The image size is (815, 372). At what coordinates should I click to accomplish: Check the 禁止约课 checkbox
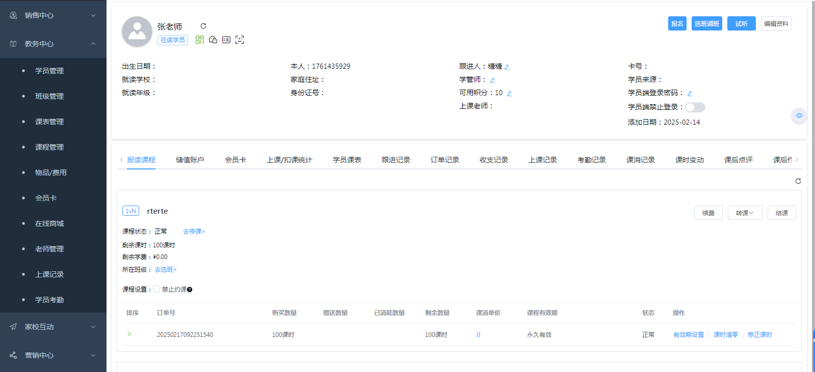[156, 289]
